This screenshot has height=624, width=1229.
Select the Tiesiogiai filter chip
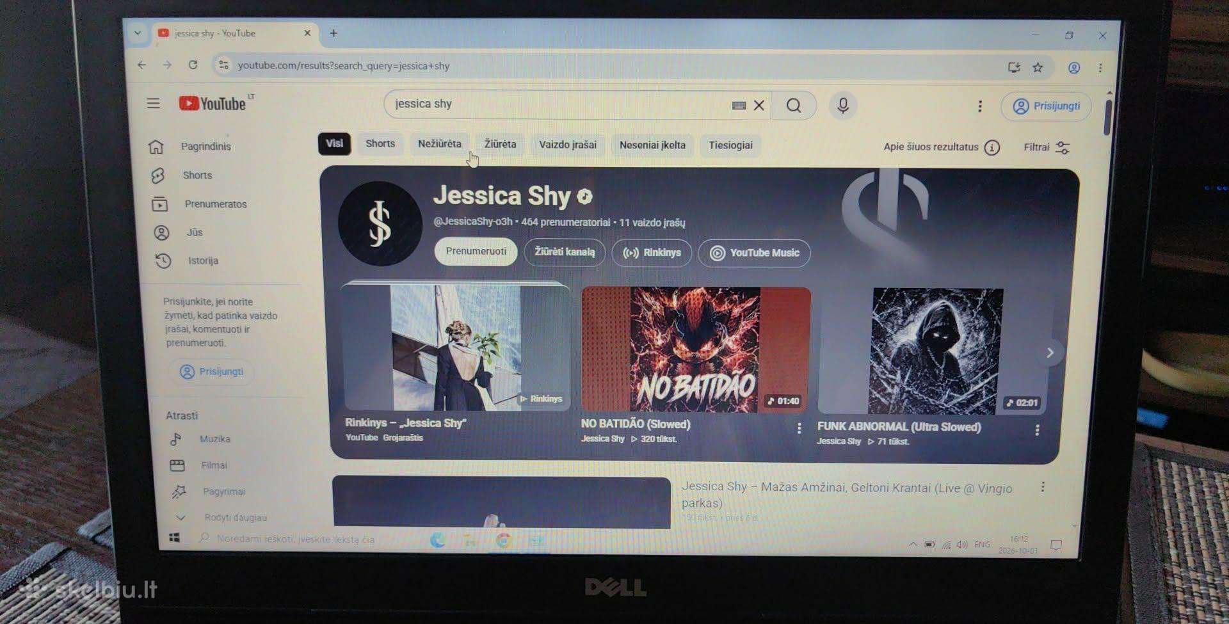pyautogui.click(x=730, y=145)
